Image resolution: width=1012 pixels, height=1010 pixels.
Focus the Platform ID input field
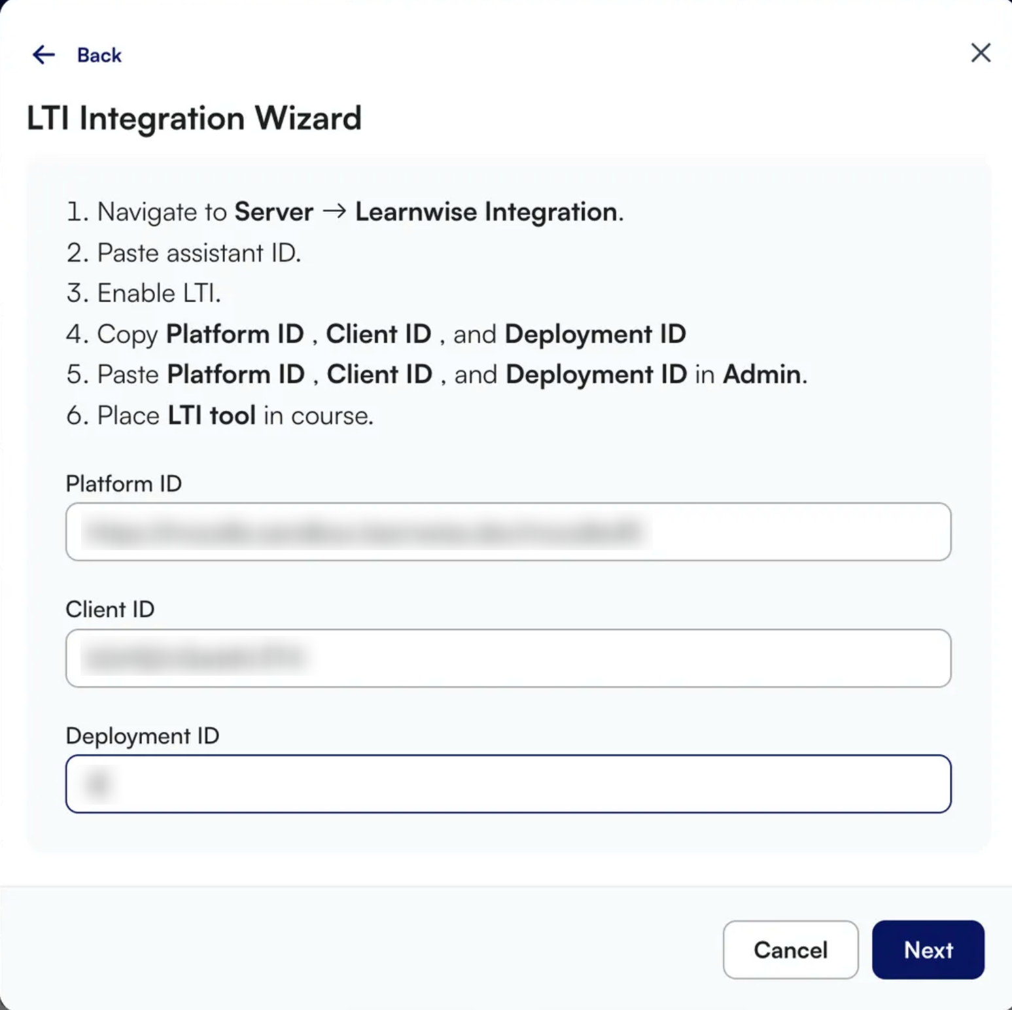(508, 532)
